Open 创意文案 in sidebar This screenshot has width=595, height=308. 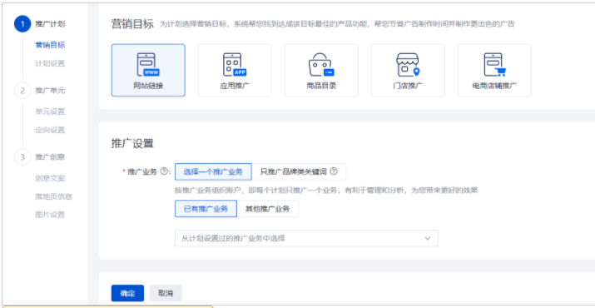[50, 178]
